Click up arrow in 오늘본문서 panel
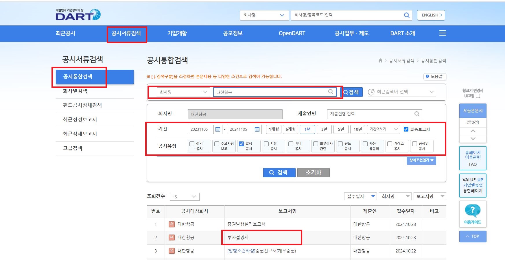The height and width of the screenshot is (260, 505). 473,131
